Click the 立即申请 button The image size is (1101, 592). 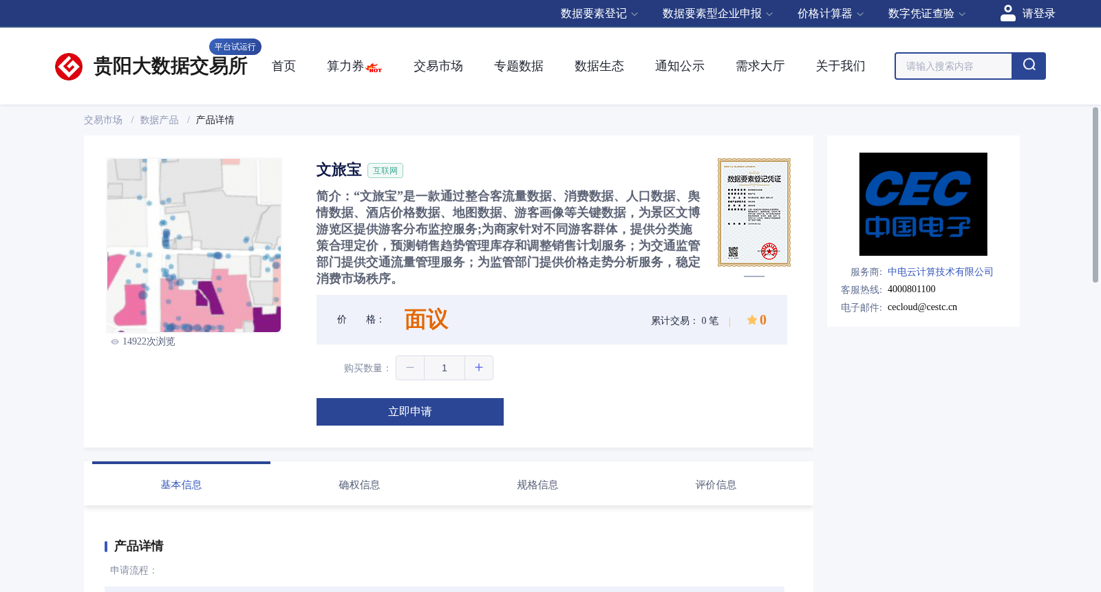point(410,412)
